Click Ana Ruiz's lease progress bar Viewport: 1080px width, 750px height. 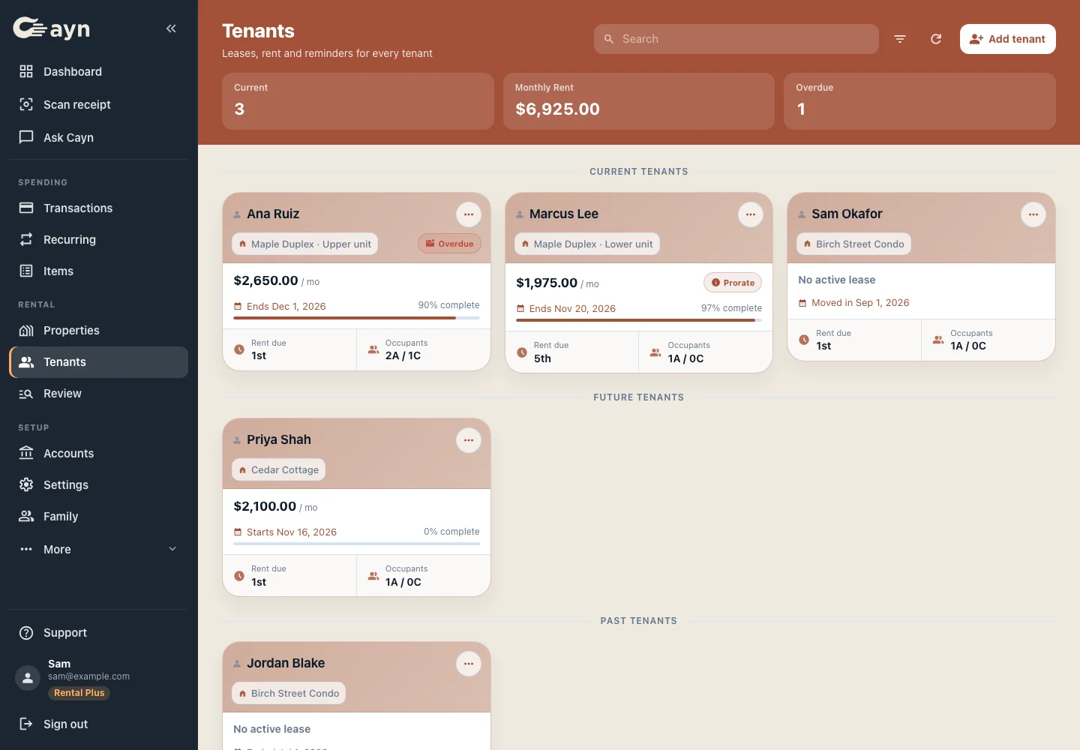[x=356, y=318]
